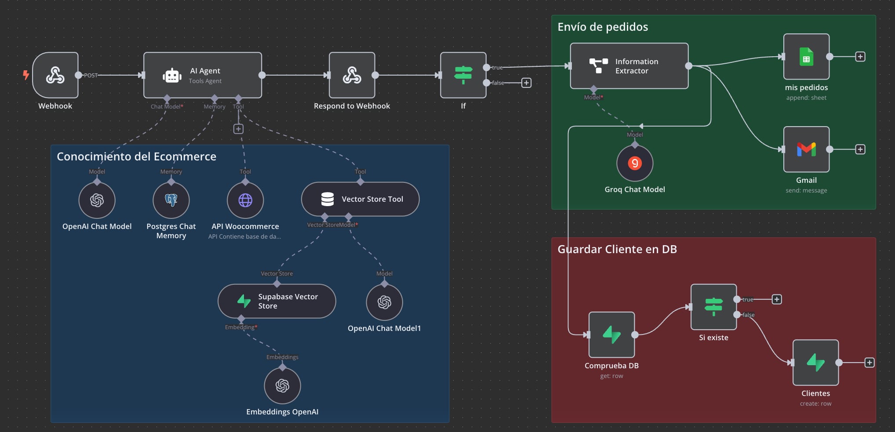
Task: Click the 'append: sheet' label
Action: click(x=806, y=98)
